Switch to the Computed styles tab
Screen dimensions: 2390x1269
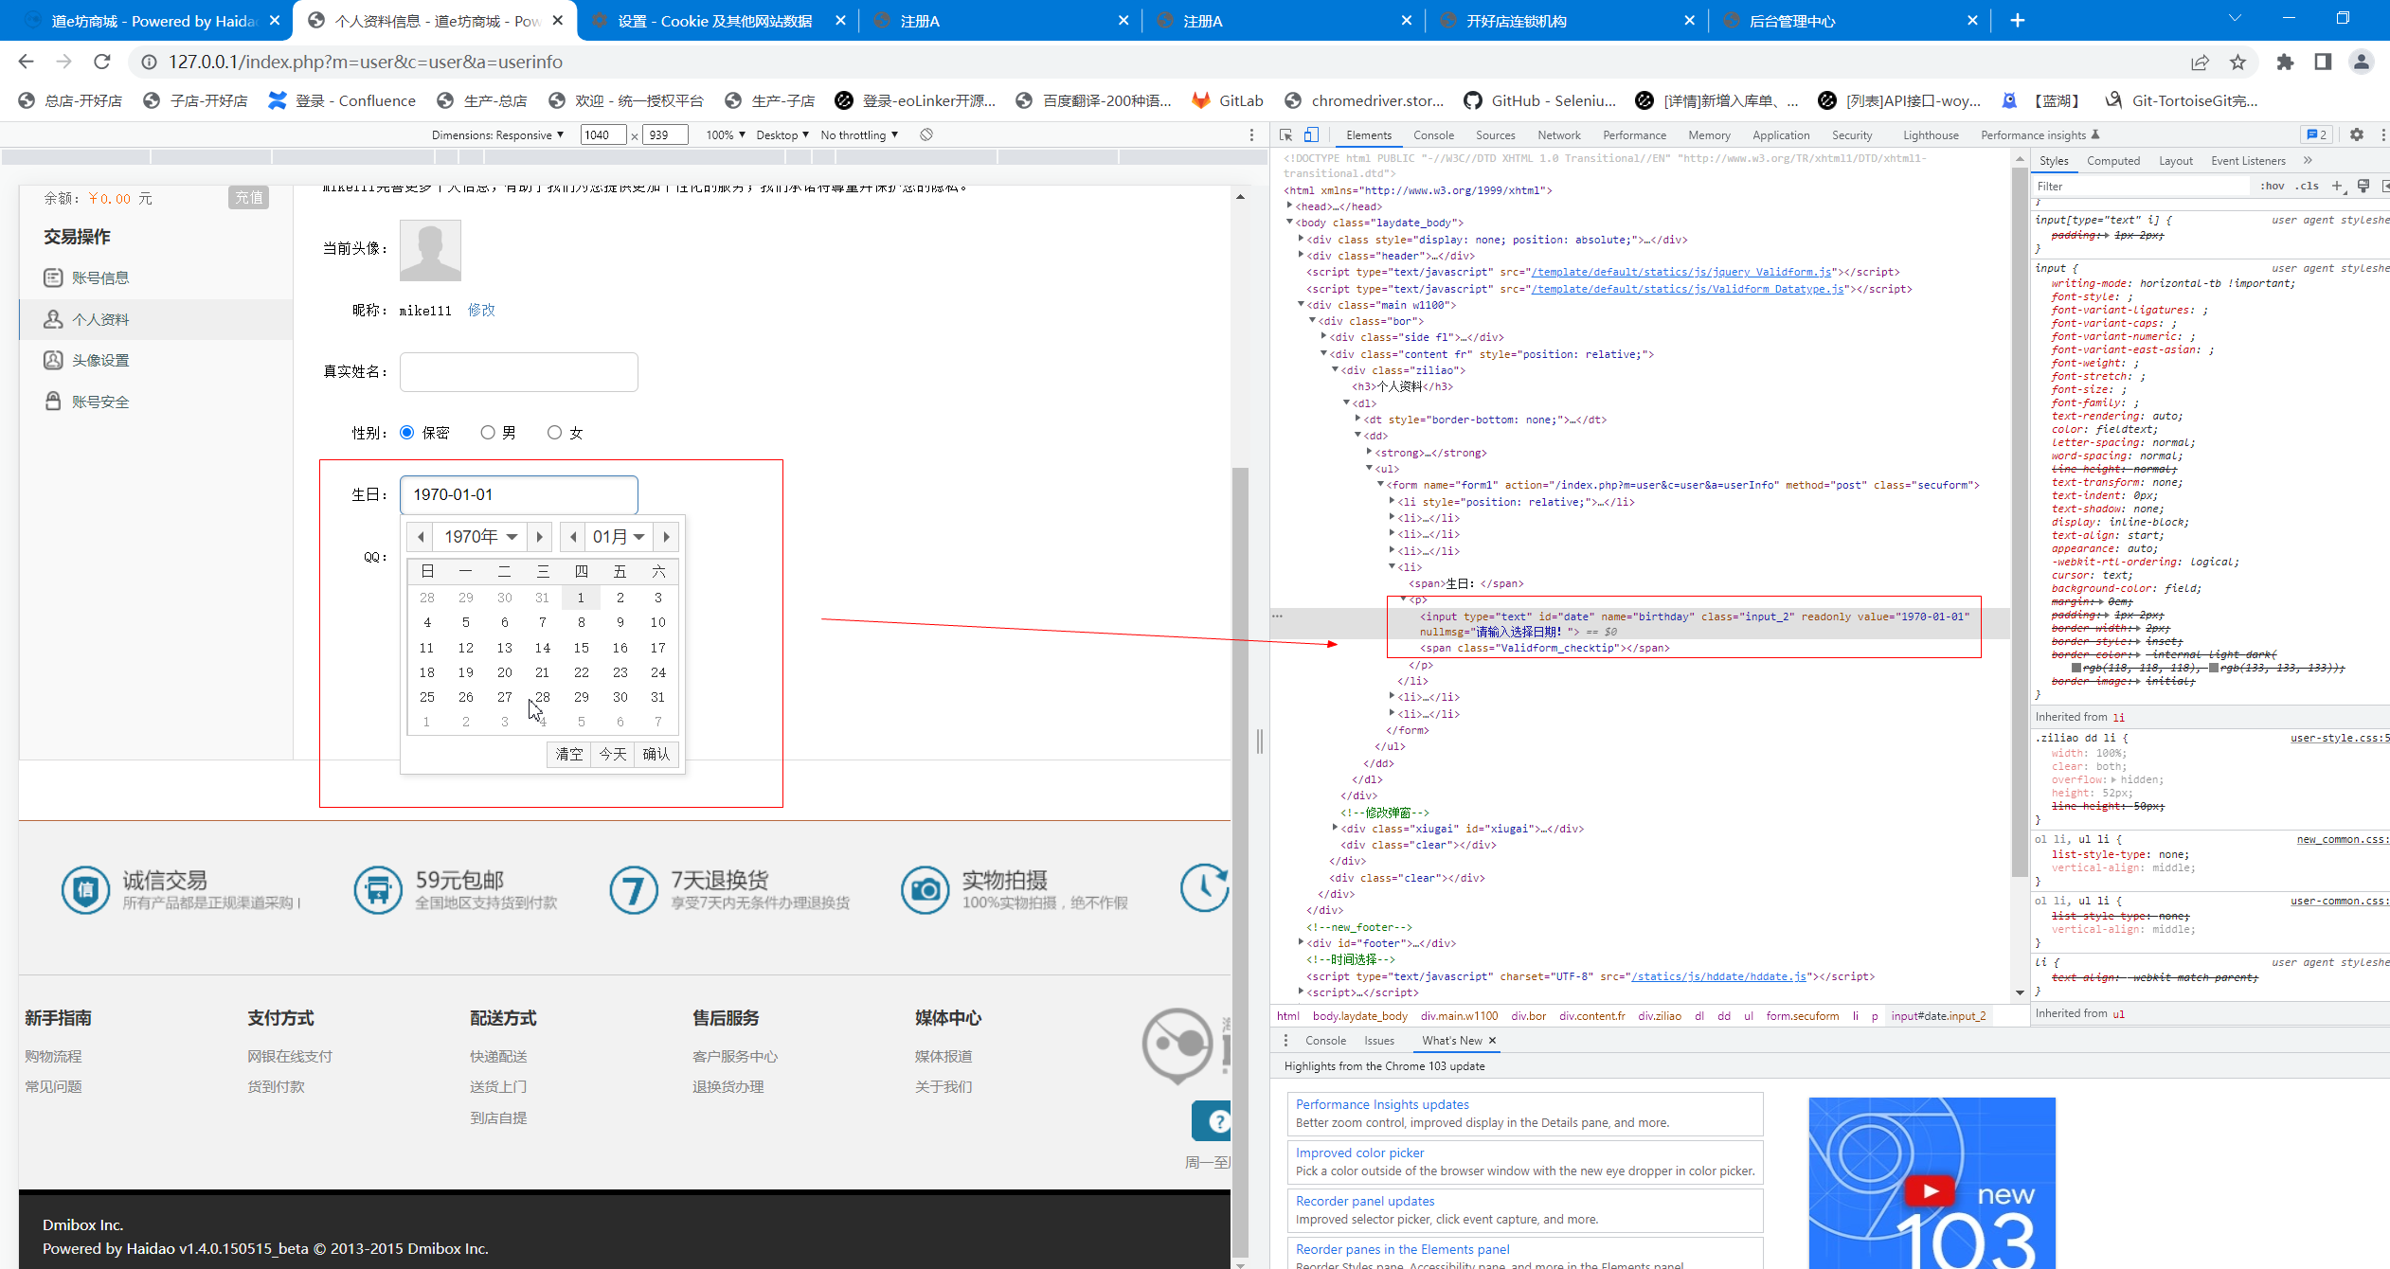coord(2112,161)
